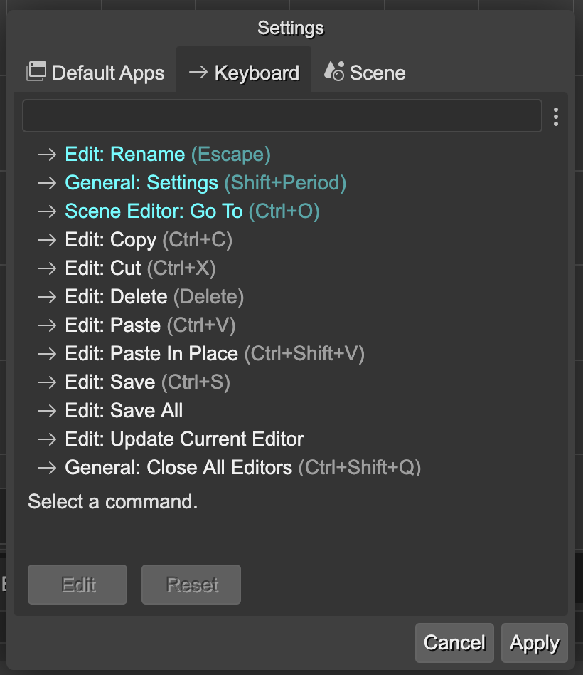Screen dimensions: 583x675
Task: Select the General: Settings shortcut entry
Action: coord(142,182)
